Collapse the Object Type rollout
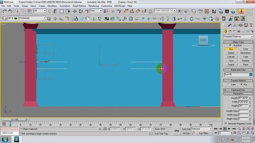Viewport: 255px width, 143px height. coord(238,42)
